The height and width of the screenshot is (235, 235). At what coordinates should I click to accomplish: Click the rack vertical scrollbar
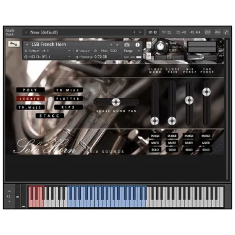[227, 109]
